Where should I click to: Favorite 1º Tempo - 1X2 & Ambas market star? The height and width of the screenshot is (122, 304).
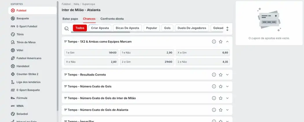coord(221,41)
